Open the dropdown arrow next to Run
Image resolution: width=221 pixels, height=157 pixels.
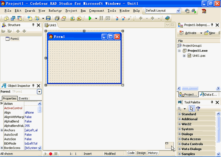coord(96,18)
